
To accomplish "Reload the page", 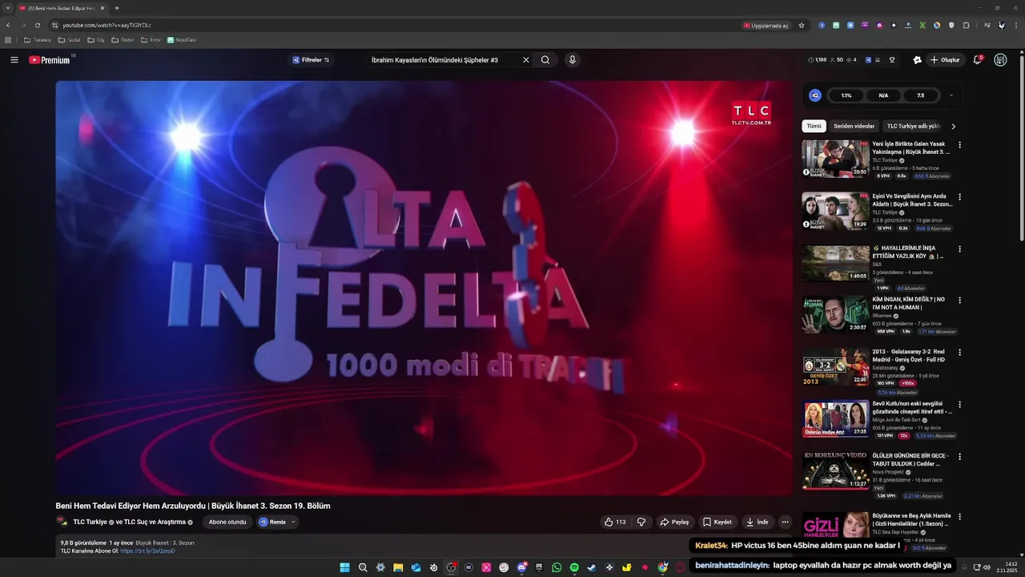I will (x=37, y=26).
